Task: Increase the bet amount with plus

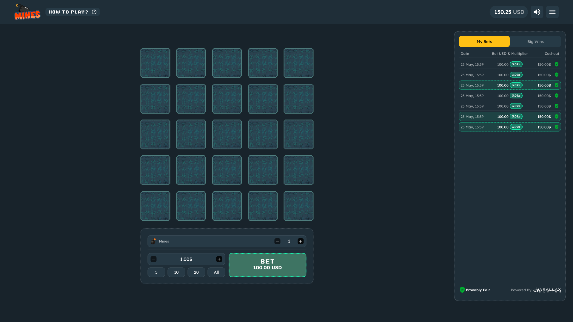Action: pyautogui.click(x=219, y=259)
